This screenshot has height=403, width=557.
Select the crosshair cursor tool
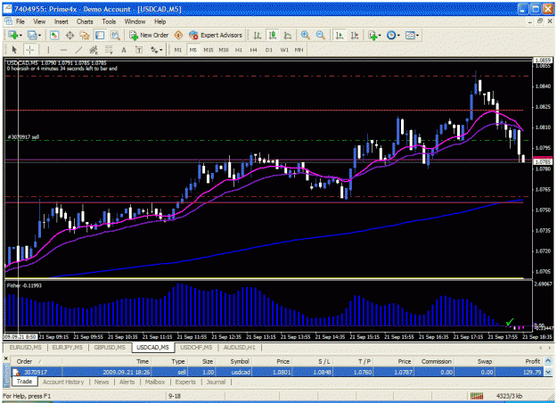coord(29,50)
